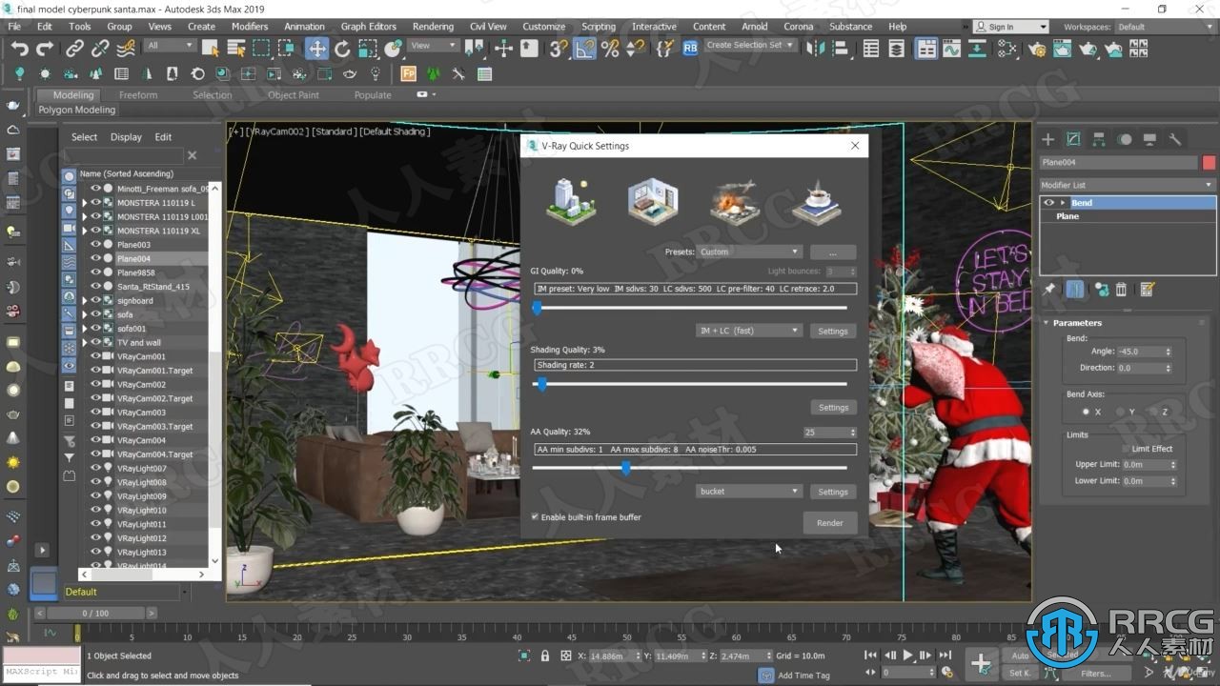This screenshot has width=1220, height=686.
Task: Enable the Limit Effect checkbox
Action: tap(1126, 449)
